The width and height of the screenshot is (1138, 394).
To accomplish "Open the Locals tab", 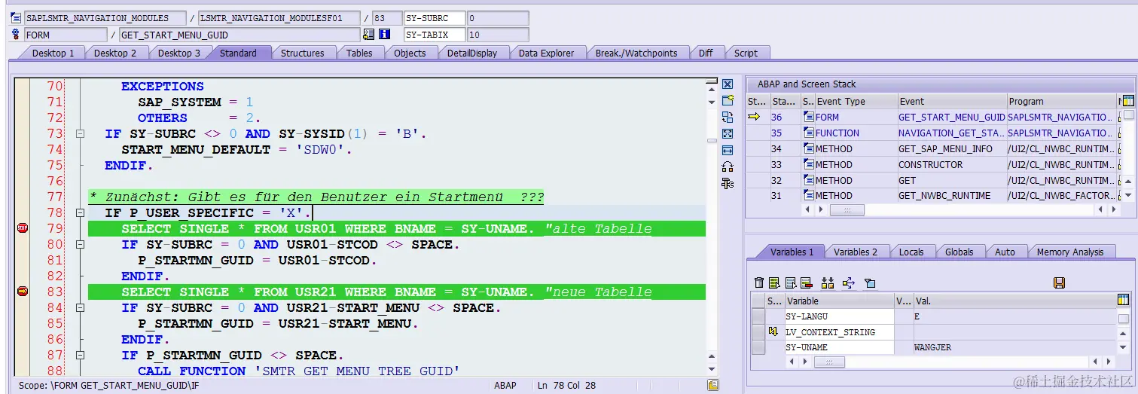I will pyautogui.click(x=911, y=252).
